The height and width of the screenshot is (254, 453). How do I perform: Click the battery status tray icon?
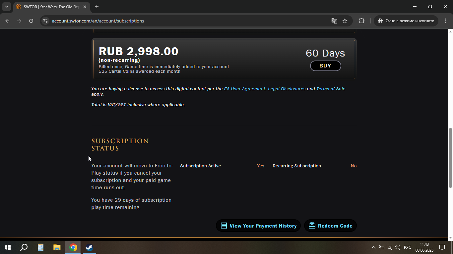382,247
